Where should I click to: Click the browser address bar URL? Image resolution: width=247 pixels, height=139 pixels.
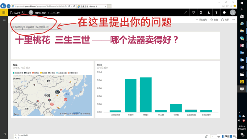click(x=41, y=6)
